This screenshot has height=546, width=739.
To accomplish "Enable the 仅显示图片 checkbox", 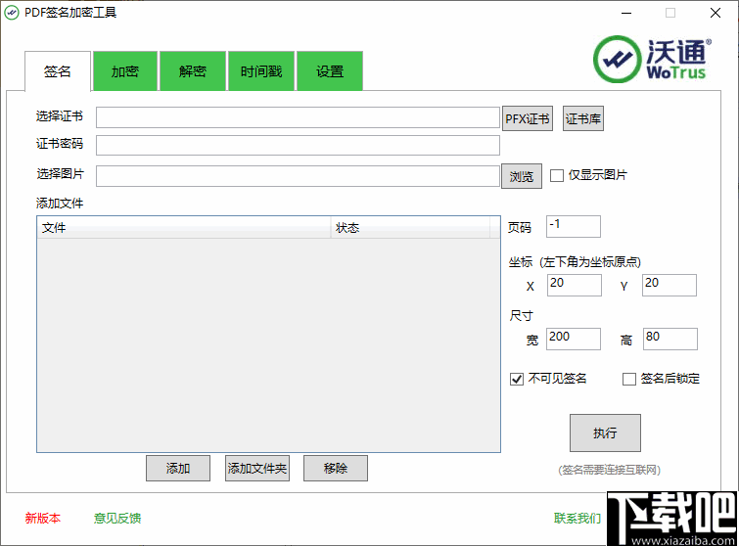I will [x=557, y=176].
